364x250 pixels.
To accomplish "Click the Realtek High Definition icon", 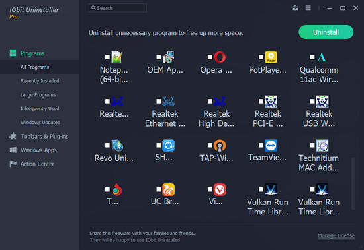I will 220,102.
